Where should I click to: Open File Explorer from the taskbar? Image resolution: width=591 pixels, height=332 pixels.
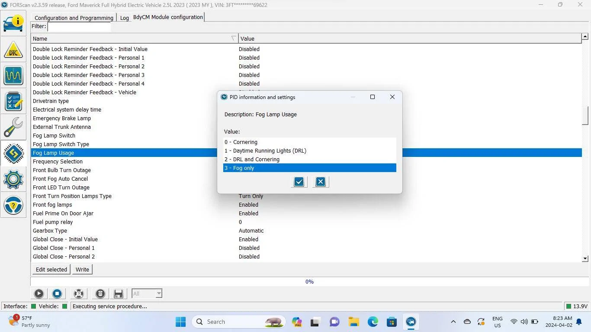tap(354, 322)
